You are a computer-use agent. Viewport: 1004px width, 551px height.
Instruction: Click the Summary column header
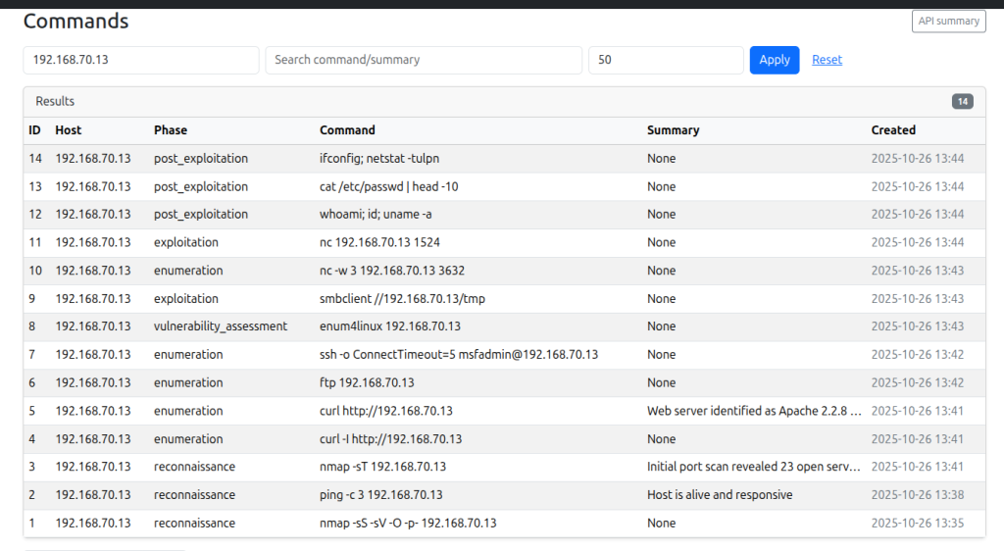pyautogui.click(x=673, y=130)
